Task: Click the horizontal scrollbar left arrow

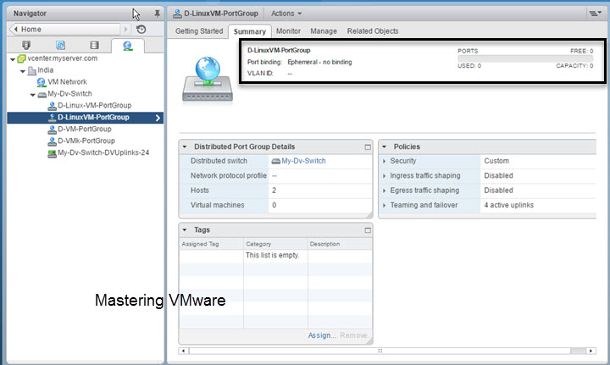Action: coord(184,351)
